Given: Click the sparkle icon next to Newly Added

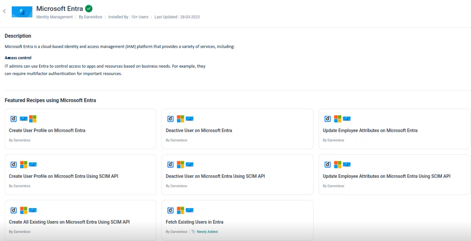Looking at the screenshot, I should click(x=193, y=232).
